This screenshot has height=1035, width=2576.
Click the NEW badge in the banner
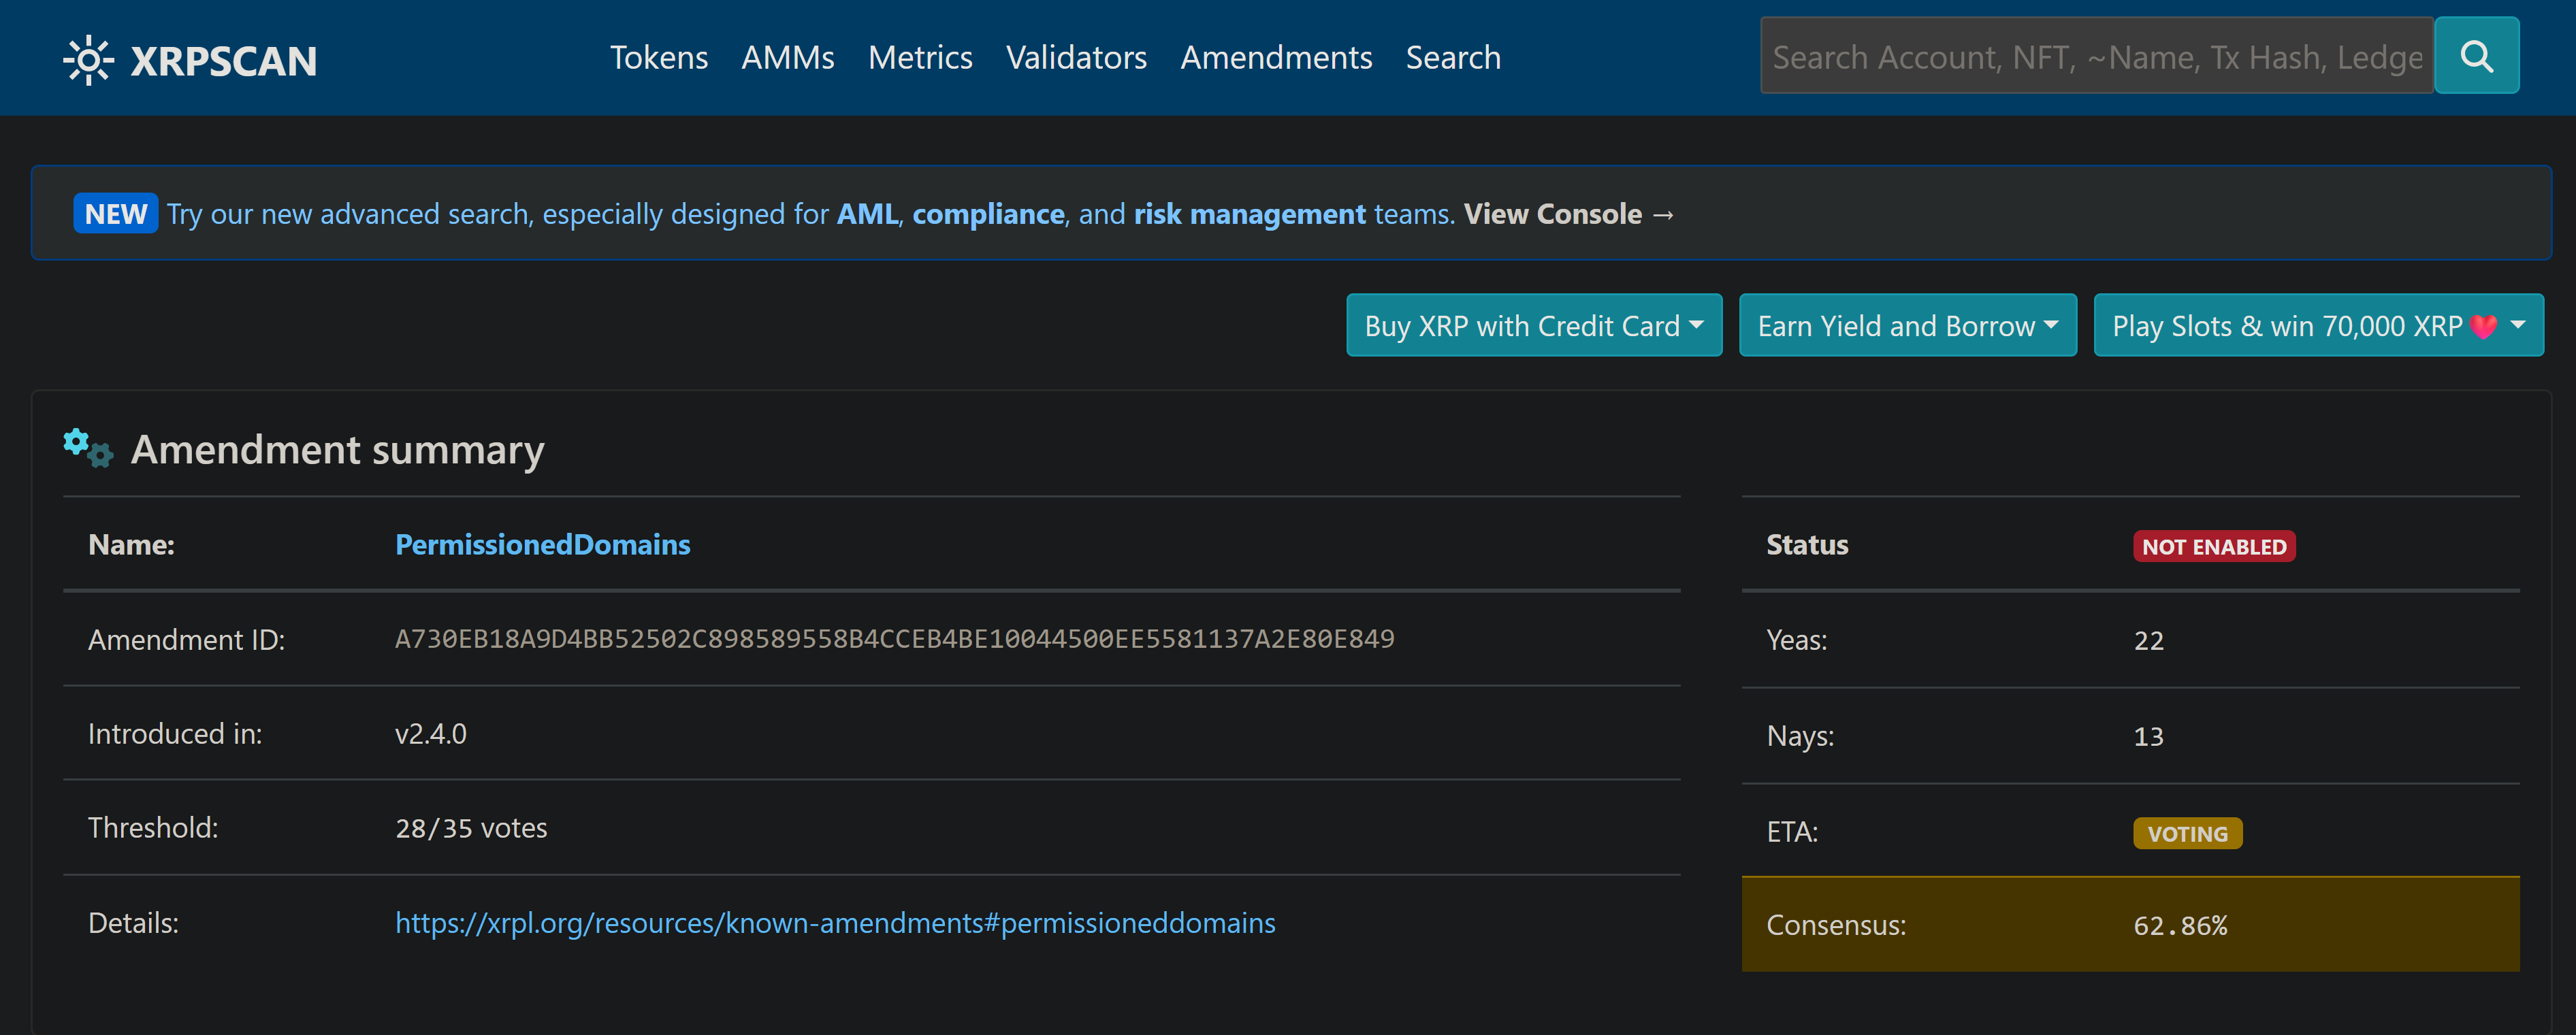coord(116,214)
